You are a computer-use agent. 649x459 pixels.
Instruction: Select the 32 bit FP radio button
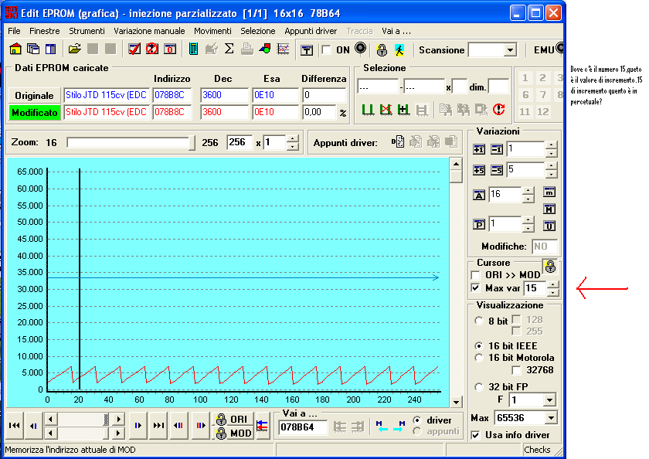(x=479, y=387)
